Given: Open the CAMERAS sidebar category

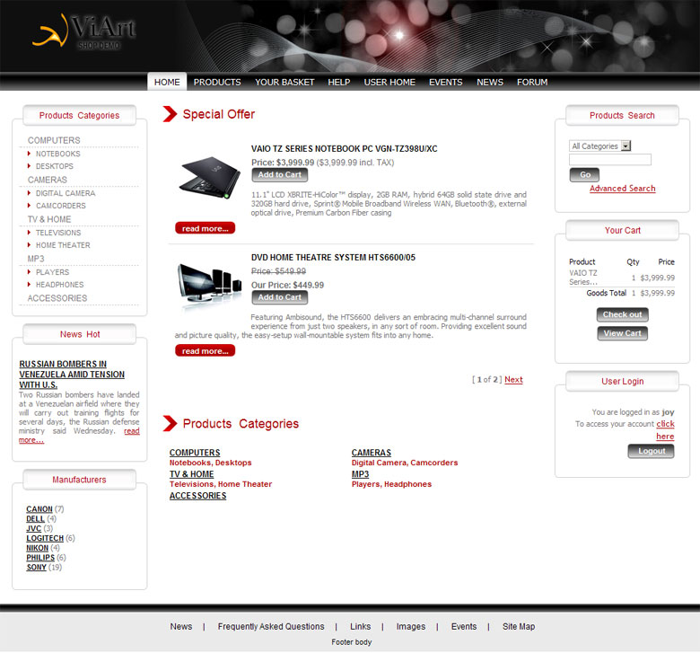Looking at the screenshot, I should pyautogui.click(x=48, y=180).
